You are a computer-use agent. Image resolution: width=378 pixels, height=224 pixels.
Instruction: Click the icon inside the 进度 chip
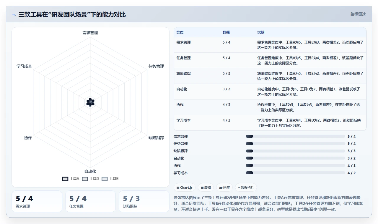point(221,188)
